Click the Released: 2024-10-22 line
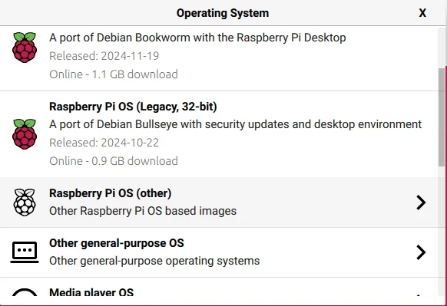This screenshot has width=447, height=306. click(104, 143)
